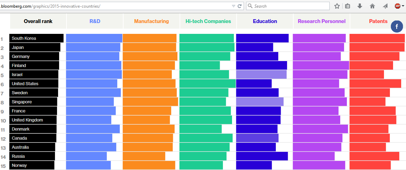This screenshot has width=406, height=170.
Task: Sort by Education column header
Action: (265, 21)
